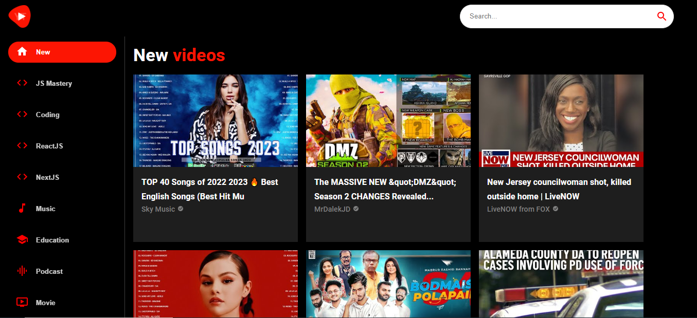Click the Podcast waveform icon

[22, 271]
